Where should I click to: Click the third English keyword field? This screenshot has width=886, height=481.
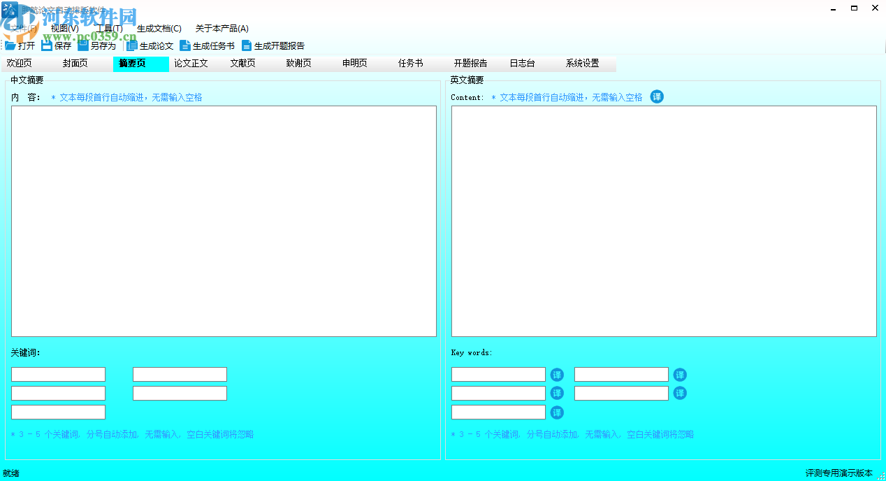(x=498, y=394)
